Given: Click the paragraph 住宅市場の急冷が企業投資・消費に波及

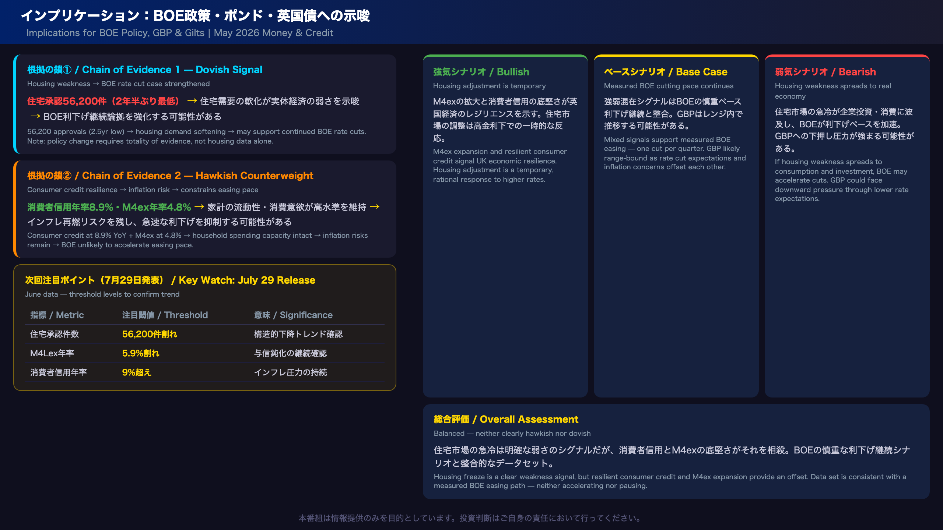Looking at the screenshot, I should pos(844,130).
